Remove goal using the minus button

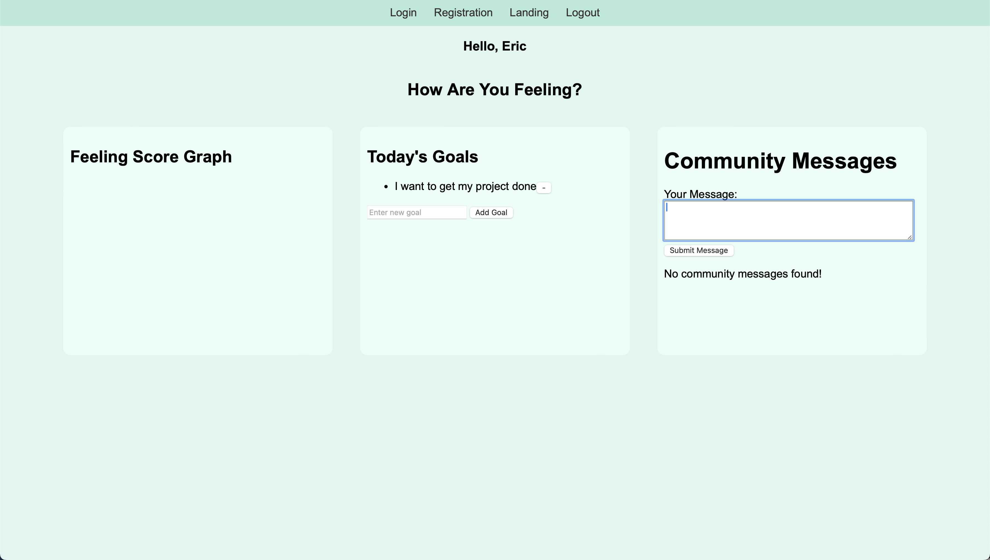[x=543, y=188]
